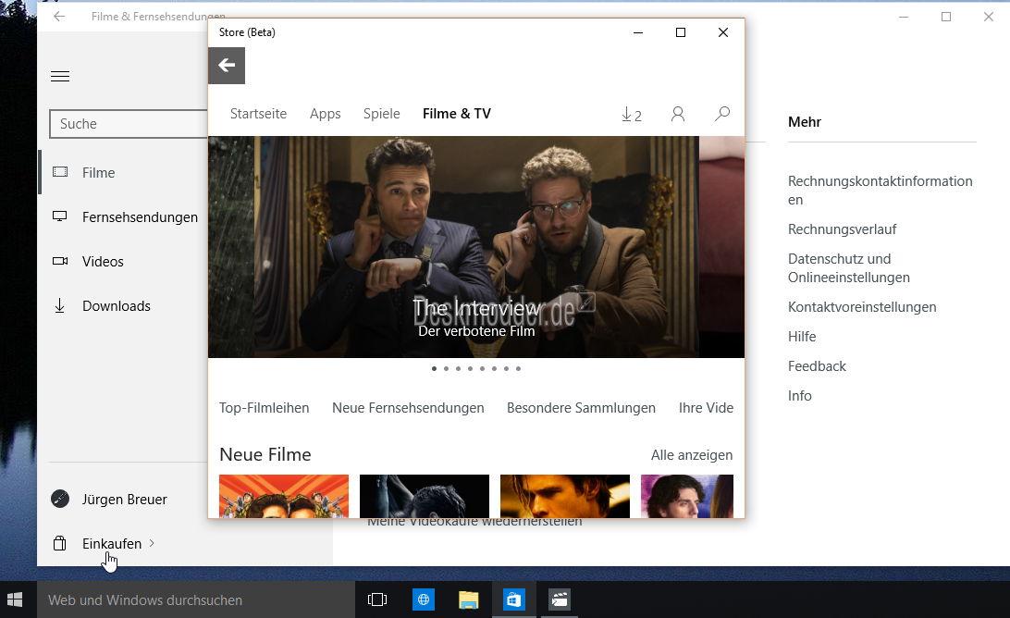1010x618 pixels.
Task: Select the last carousel page dot
Action: coord(519,368)
